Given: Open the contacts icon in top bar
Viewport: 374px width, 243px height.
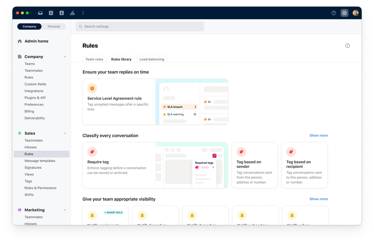Looking at the screenshot, I should 62,13.
